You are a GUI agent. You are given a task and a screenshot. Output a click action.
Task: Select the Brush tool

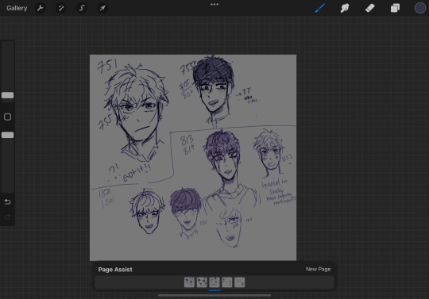319,8
